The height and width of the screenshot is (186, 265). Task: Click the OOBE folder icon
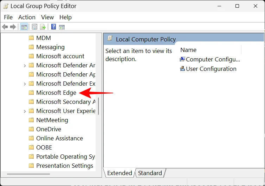pos(31,147)
